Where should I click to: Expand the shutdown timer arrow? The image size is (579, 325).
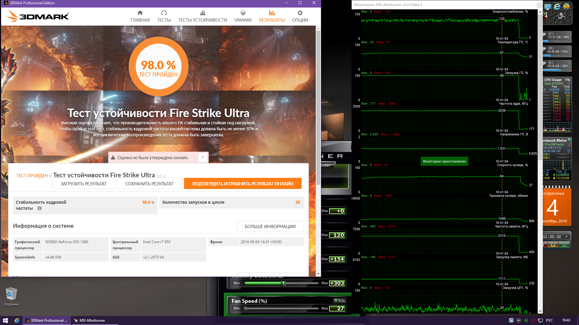click(x=567, y=237)
